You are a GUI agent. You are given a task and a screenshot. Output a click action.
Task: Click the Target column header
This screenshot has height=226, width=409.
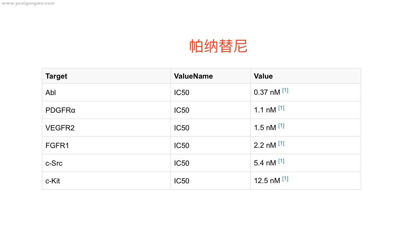56,76
